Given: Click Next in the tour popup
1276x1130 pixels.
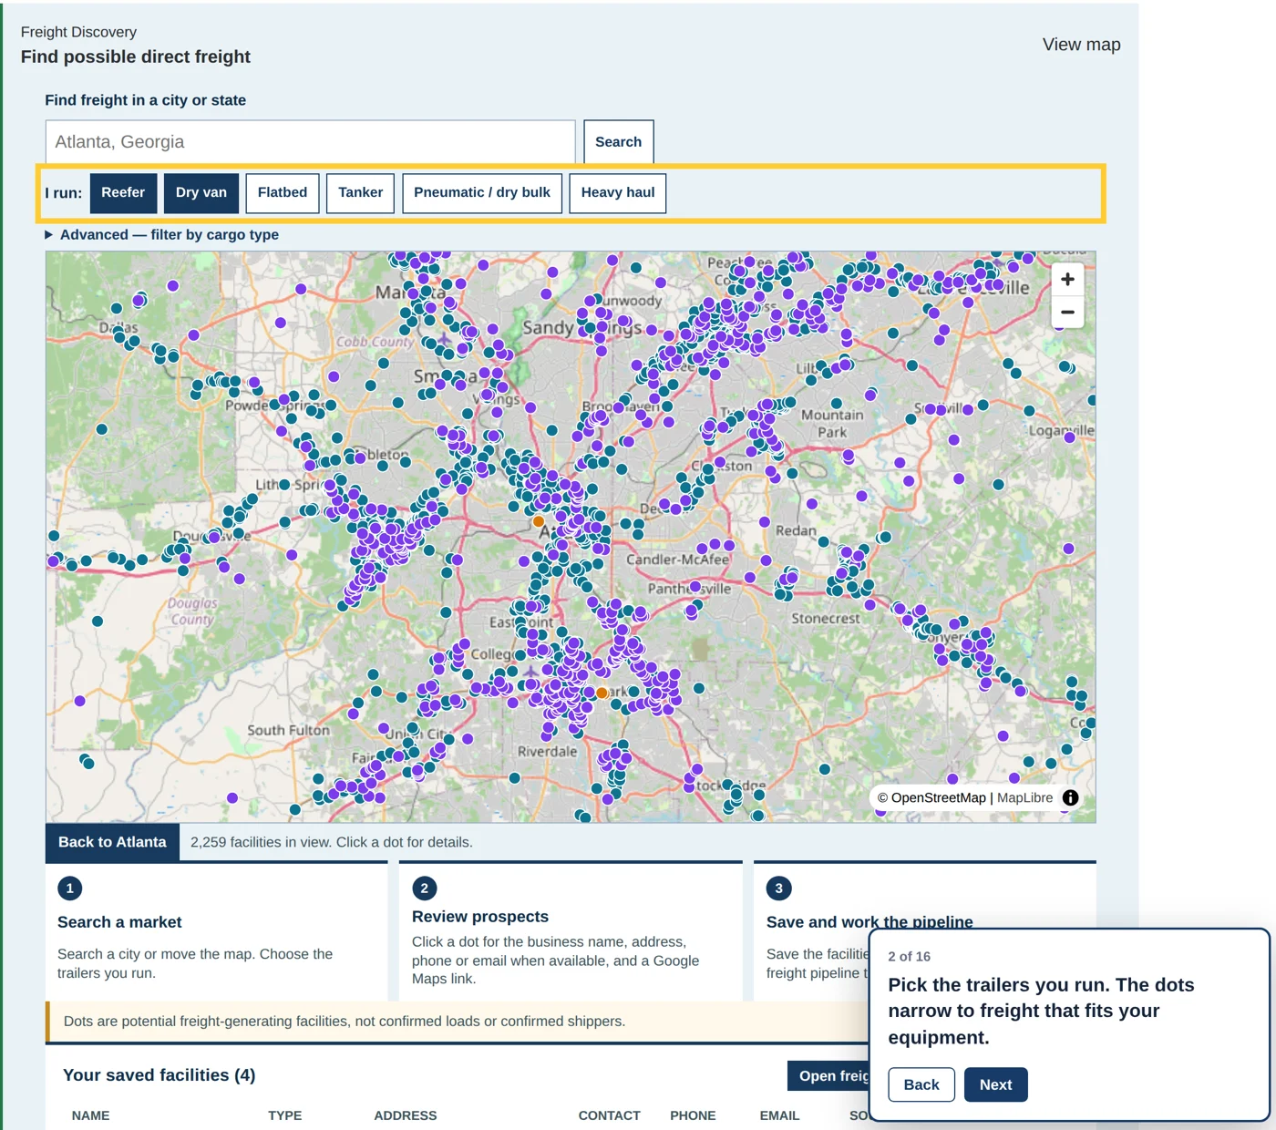Looking at the screenshot, I should point(995,1084).
